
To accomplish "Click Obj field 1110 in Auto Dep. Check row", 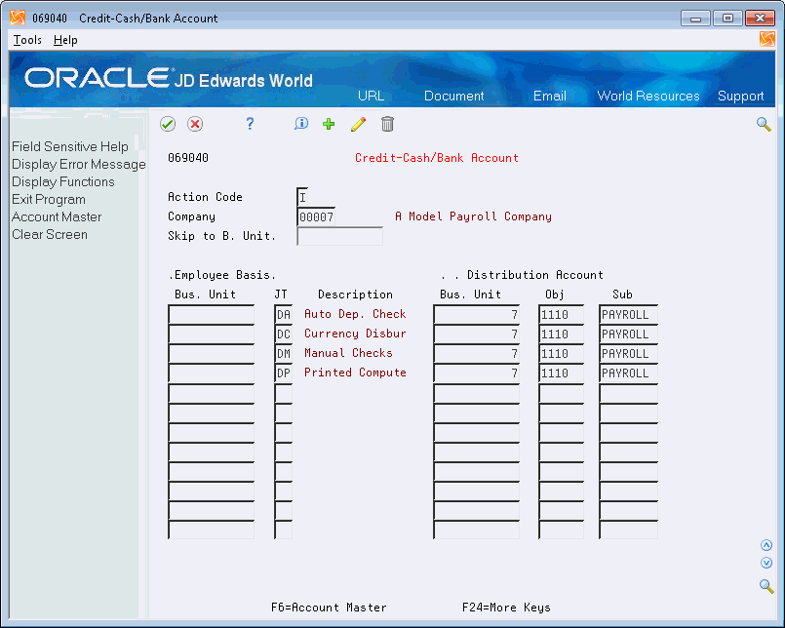I will click(562, 315).
